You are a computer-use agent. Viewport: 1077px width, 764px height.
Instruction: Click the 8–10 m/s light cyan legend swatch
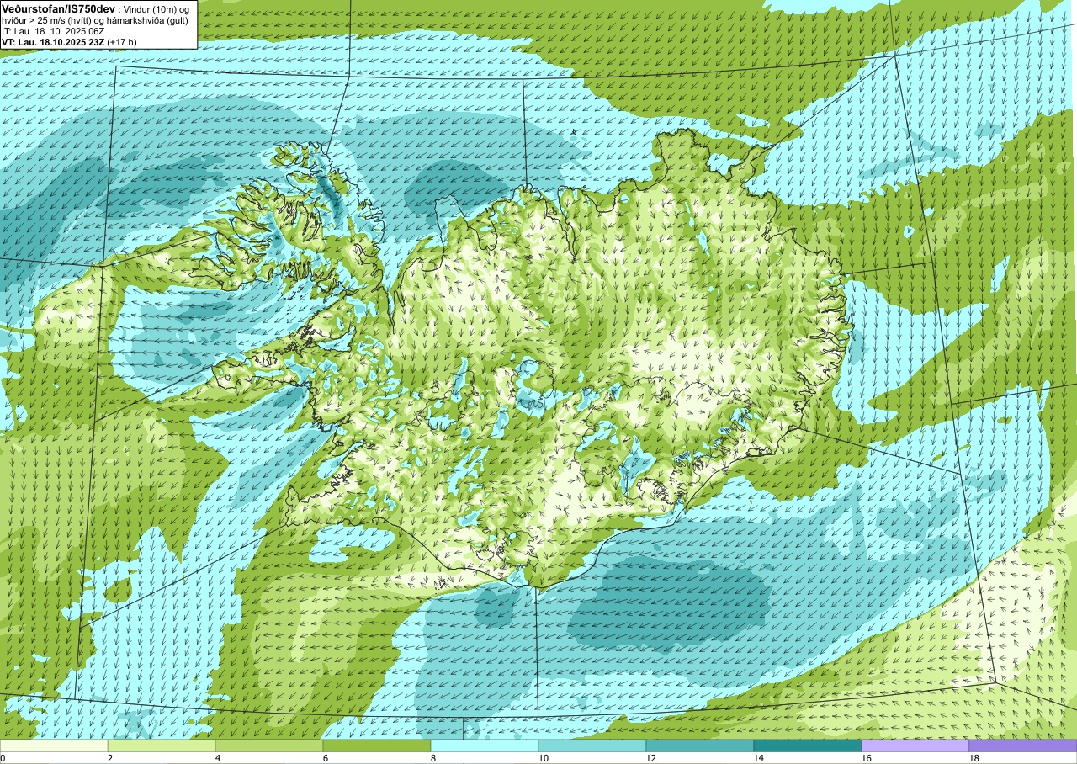485,745
